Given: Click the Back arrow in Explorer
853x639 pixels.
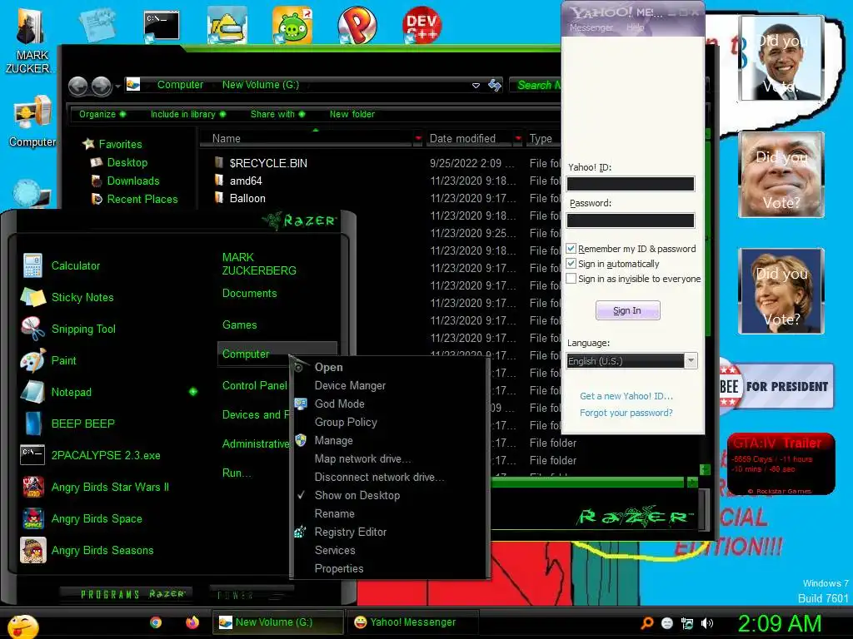Looking at the screenshot, I should pos(77,86).
